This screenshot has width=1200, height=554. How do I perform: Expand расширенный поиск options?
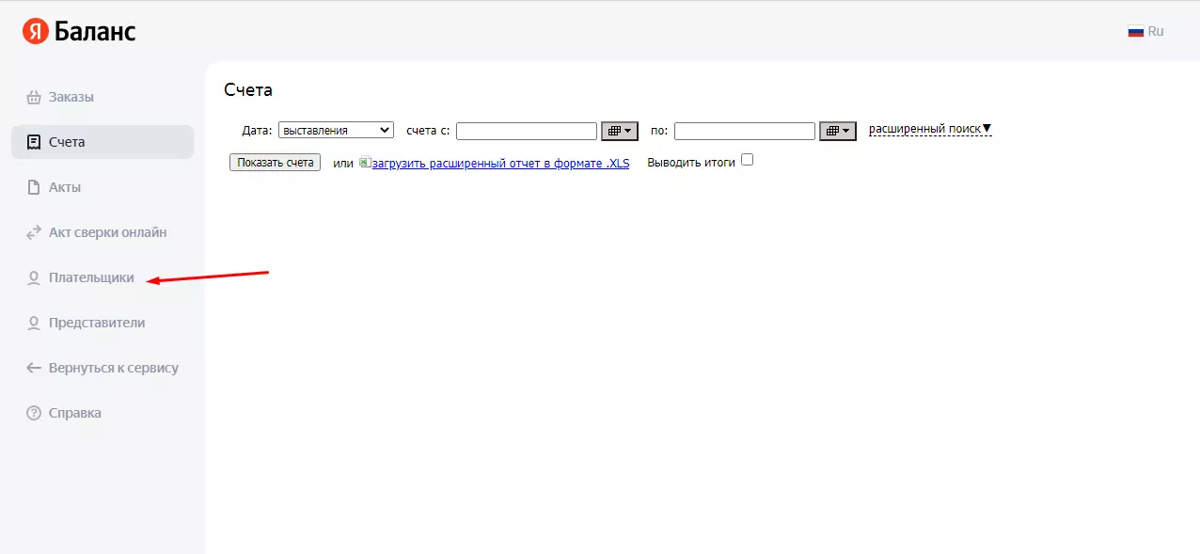(930, 129)
